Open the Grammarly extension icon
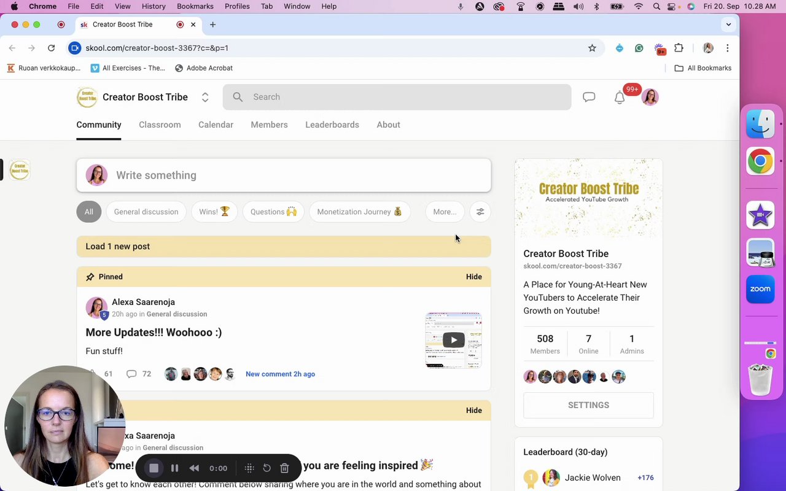This screenshot has height=491, width=786. click(x=639, y=48)
